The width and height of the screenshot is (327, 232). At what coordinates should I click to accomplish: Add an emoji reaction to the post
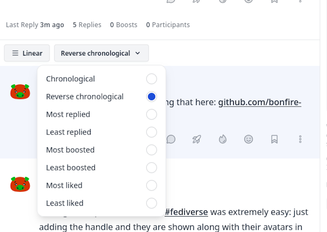point(249,139)
